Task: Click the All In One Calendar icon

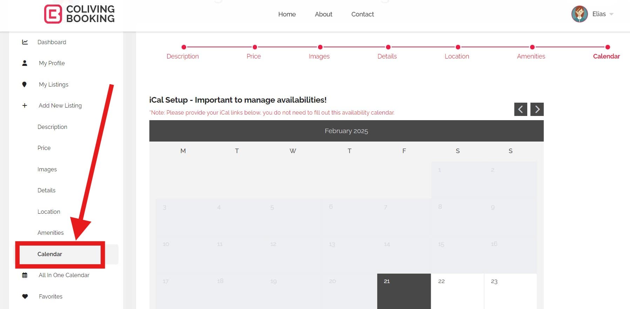Action: [x=25, y=275]
